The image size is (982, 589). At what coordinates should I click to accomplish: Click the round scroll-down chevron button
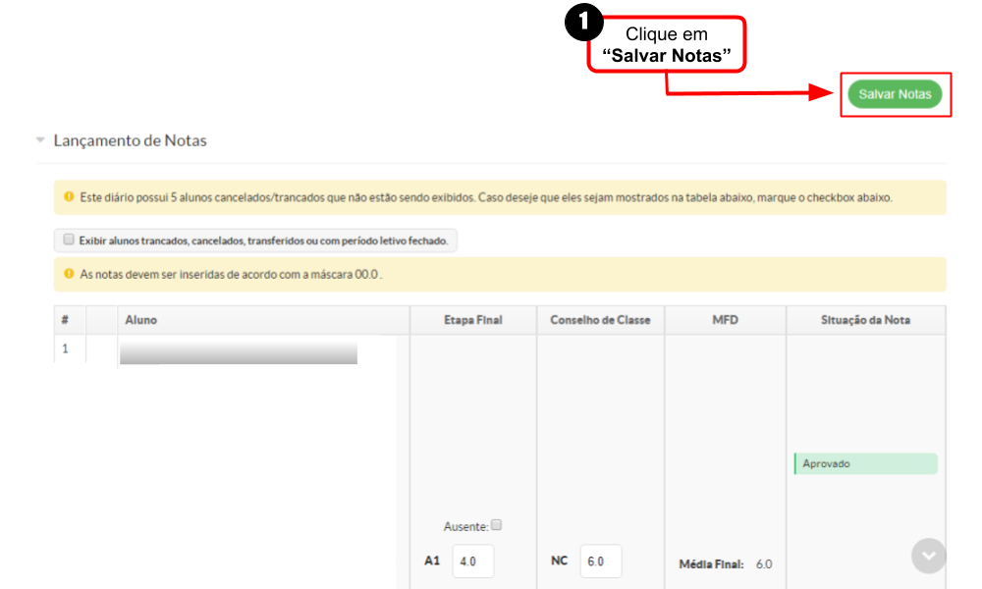pyautogui.click(x=928, y=556)
